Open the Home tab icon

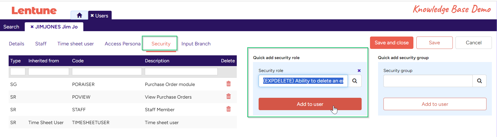[x=79, y=15]
